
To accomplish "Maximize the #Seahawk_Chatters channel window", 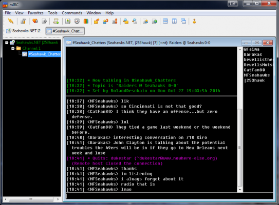I will [257, 43].
